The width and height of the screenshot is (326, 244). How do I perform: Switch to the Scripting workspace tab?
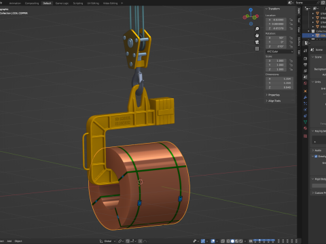[x=78, y=3]
